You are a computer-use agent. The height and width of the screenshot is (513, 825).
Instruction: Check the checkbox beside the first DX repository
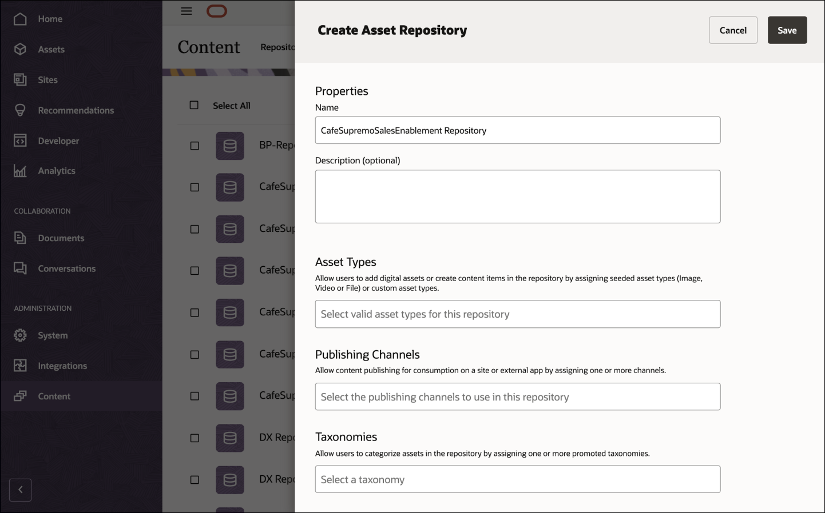tap(194, 438)
